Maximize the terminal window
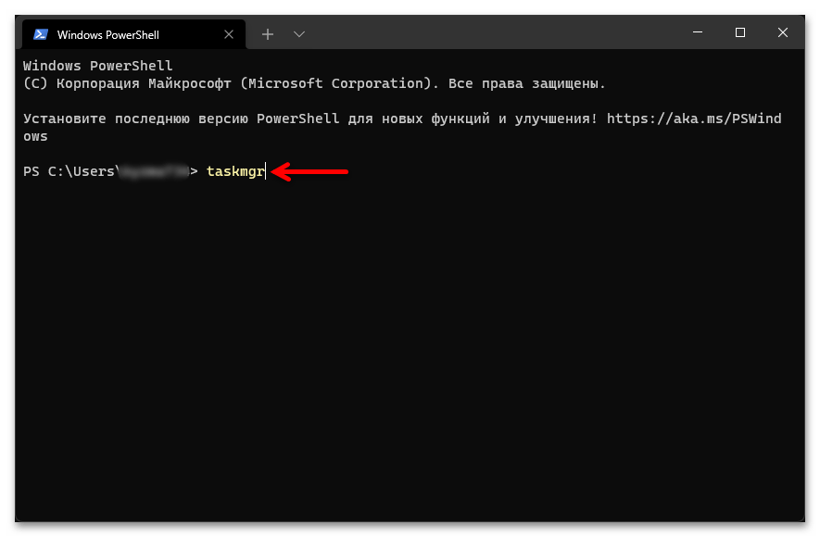 point(739,33)
